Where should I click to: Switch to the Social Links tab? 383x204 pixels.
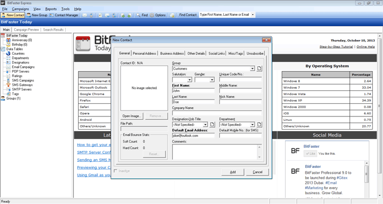[217, 54]
